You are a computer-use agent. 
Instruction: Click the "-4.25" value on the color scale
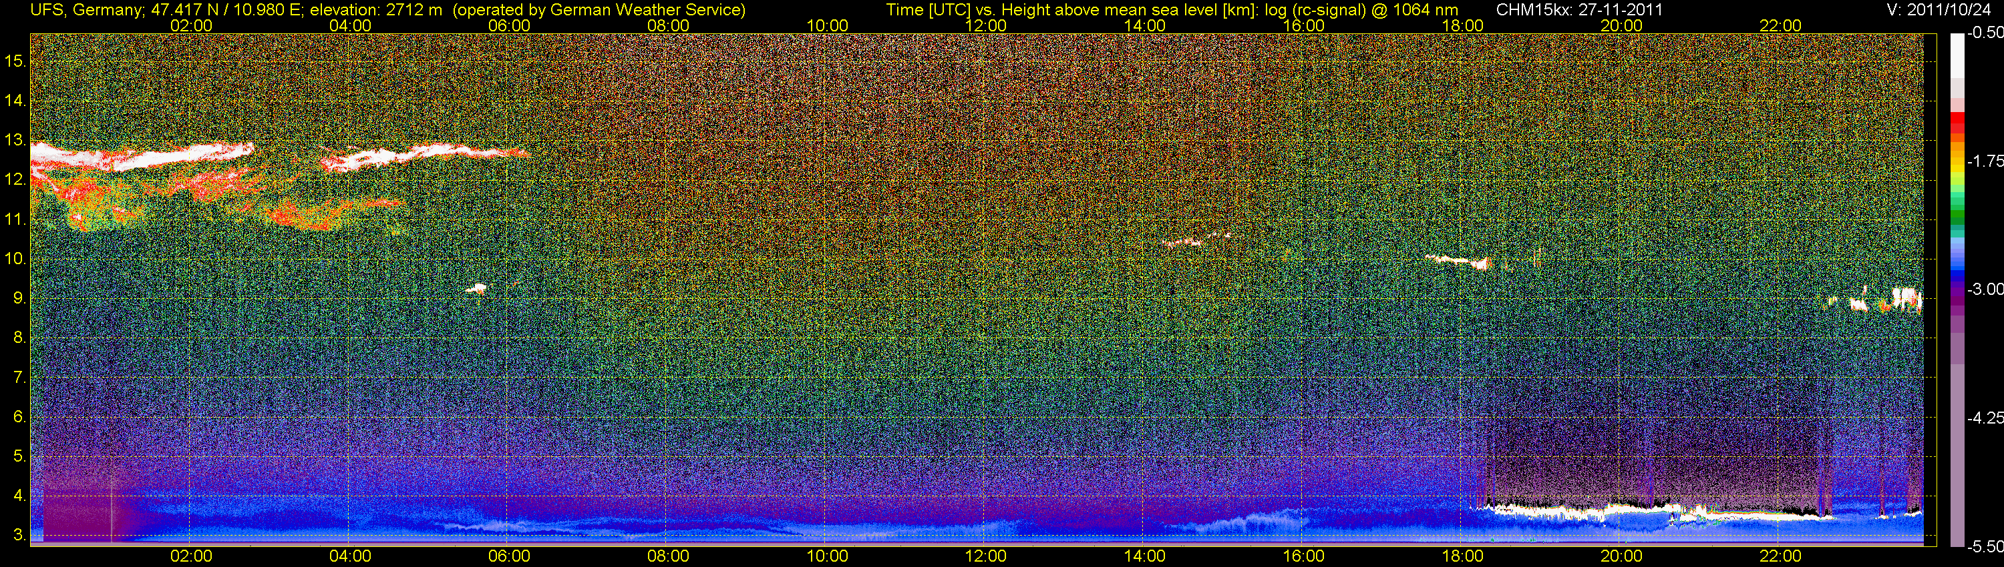(x=1985, y=418)
